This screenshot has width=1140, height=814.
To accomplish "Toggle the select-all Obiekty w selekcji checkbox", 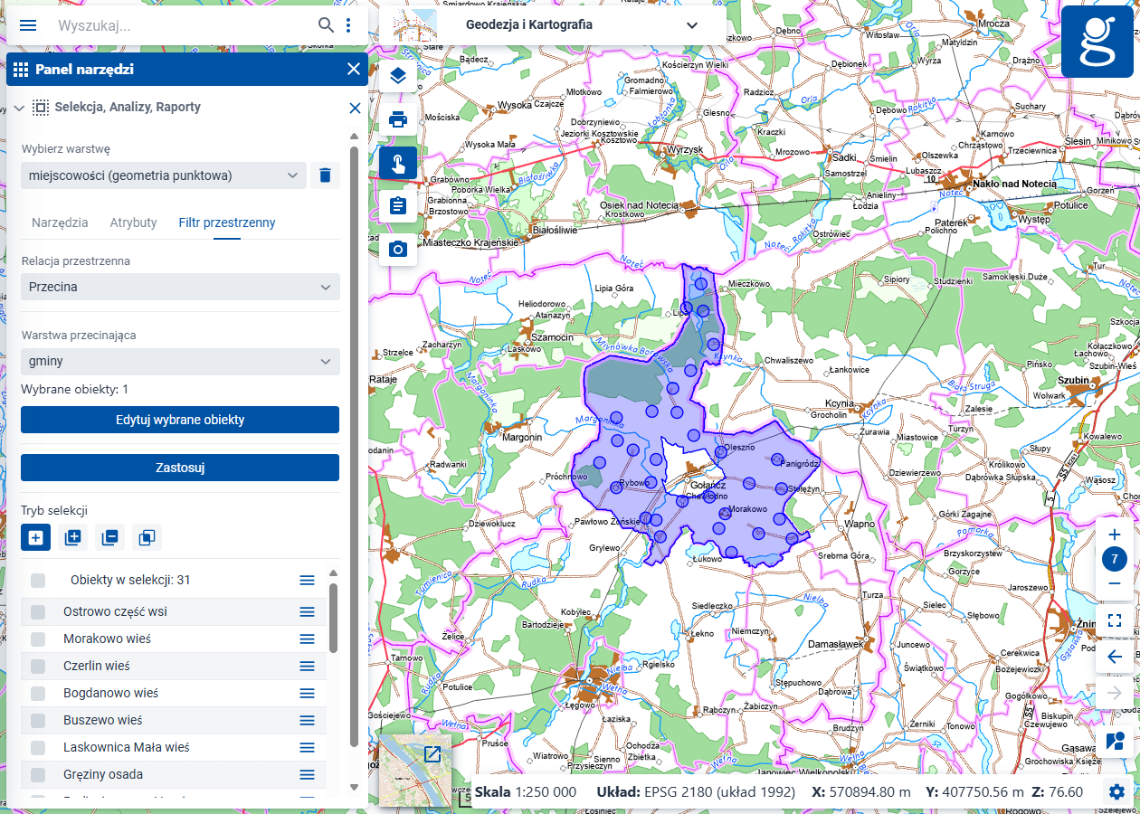I will pos(38,580).
